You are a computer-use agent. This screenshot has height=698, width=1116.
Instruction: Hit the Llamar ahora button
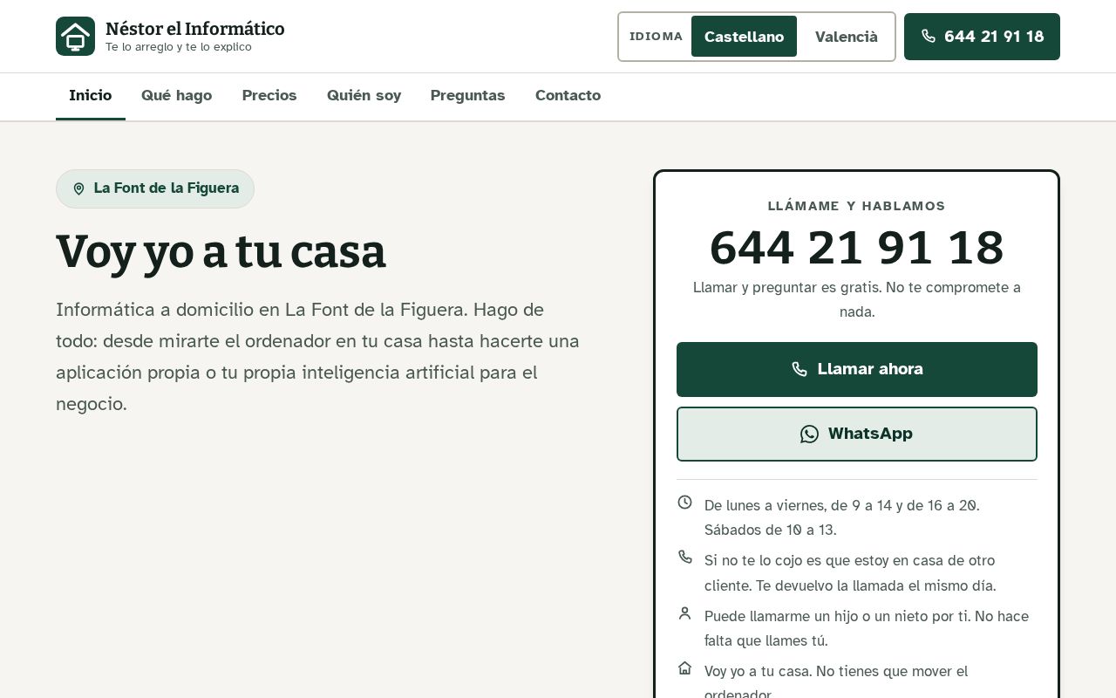857,369
